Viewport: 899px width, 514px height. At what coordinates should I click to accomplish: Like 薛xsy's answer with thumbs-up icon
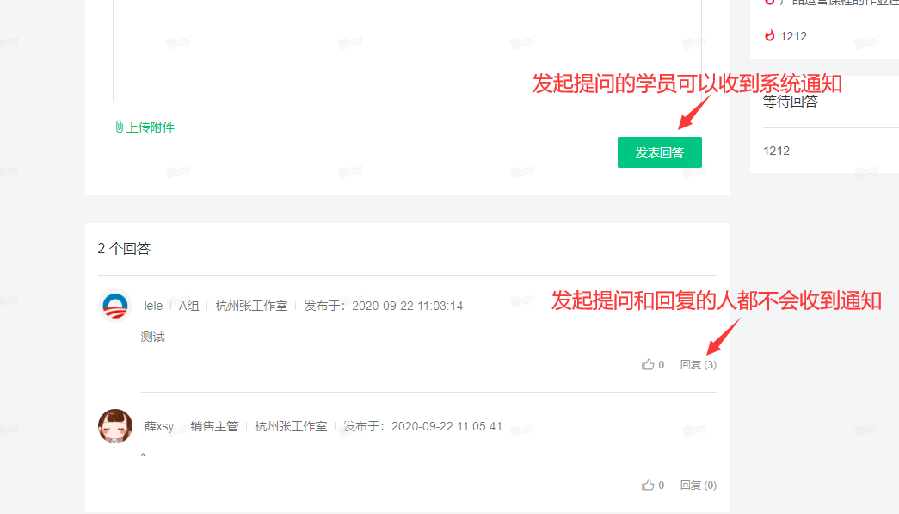pos(648,485)
